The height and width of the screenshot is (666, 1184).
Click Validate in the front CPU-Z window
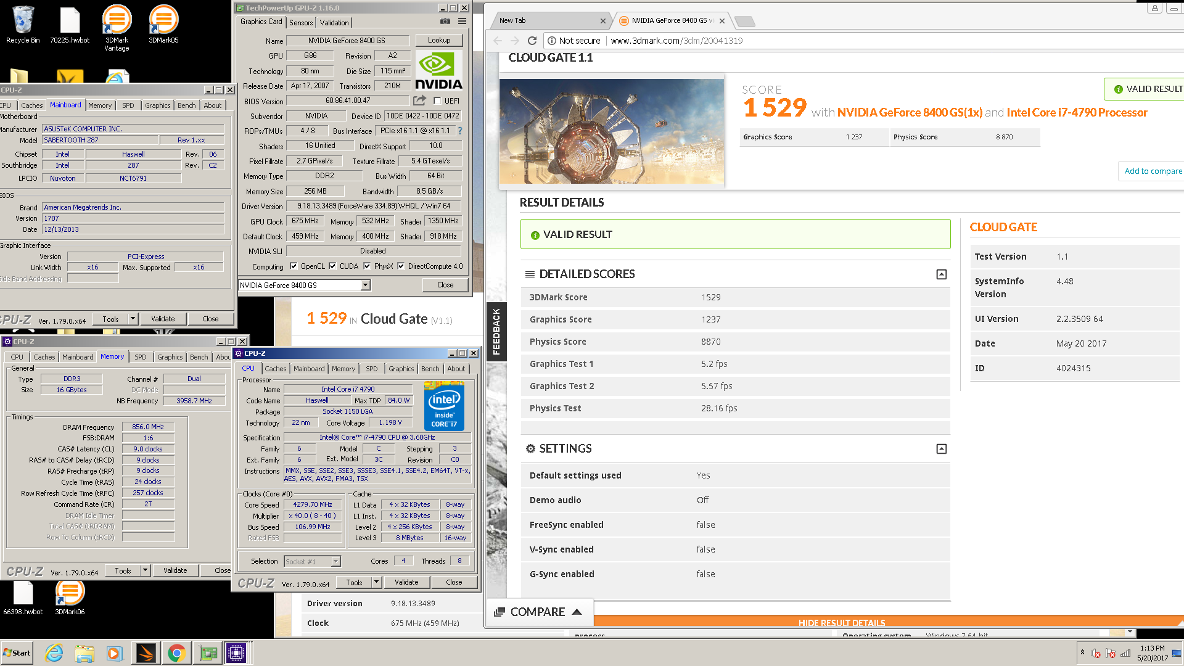coord(406,582)
